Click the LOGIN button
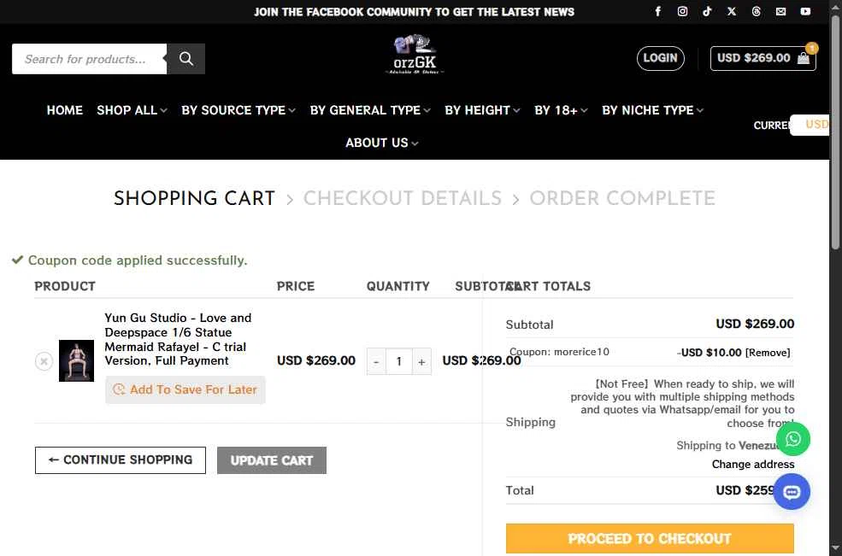The height and width of the screenshot is (556, 842). [661, 58]
